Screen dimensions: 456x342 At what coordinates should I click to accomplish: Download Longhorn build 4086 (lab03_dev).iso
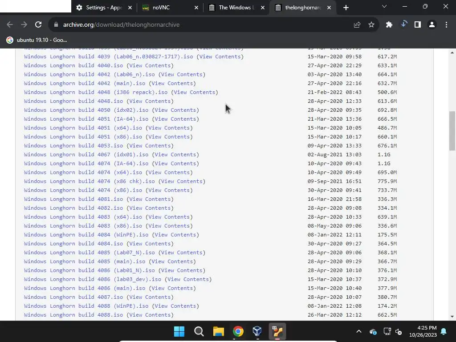click(x=93, y=279)
